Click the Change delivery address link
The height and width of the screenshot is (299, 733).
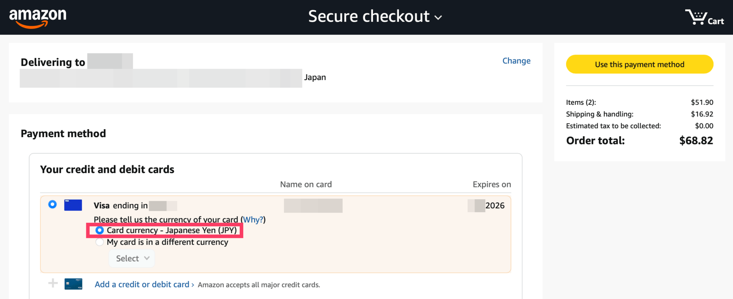point(516,61)
